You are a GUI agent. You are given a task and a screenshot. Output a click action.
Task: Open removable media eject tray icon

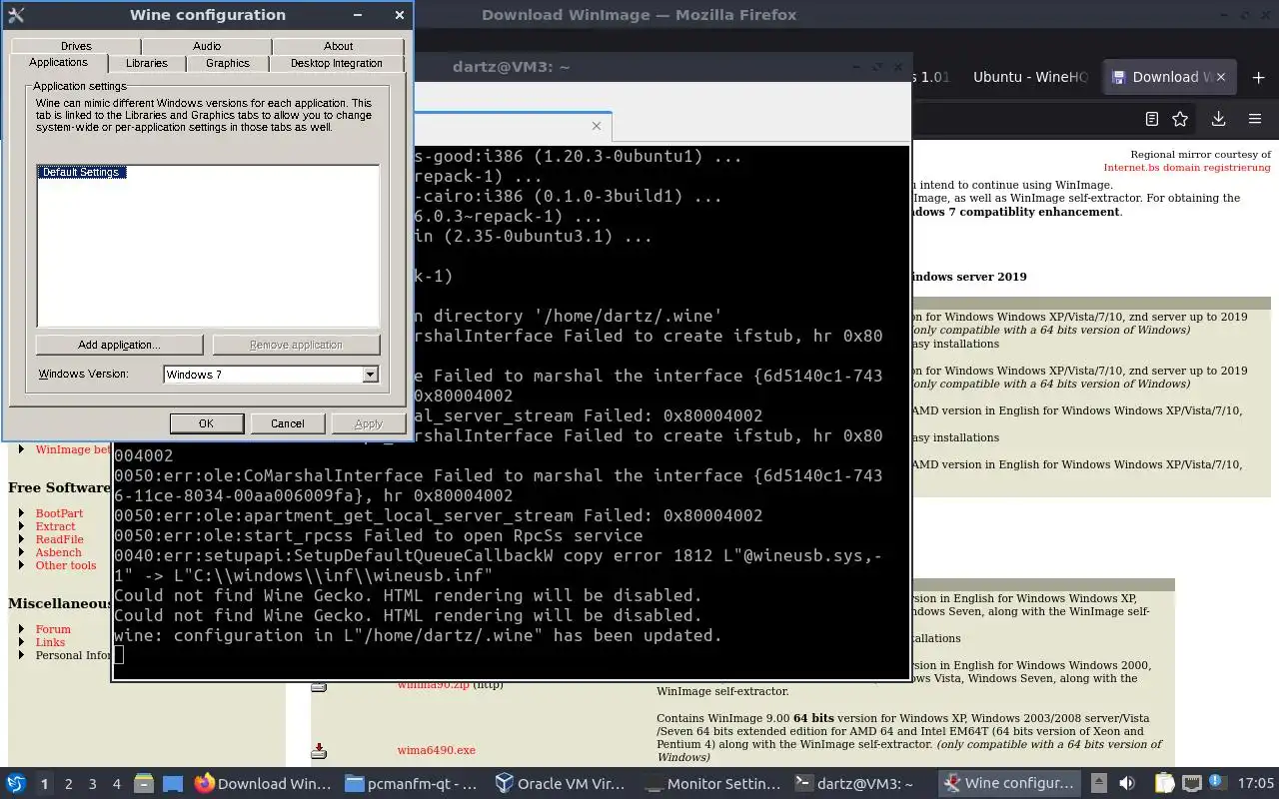tap(1098, 784)
